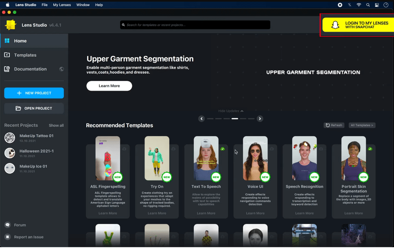Click the Open Project button
The width and height of the screenshot is (394, 248).
point(34,108)
